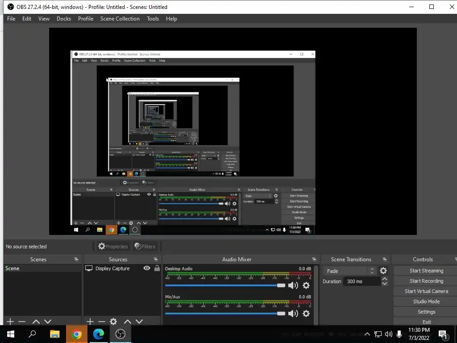Click the Properties button for the source

(113, 247)
